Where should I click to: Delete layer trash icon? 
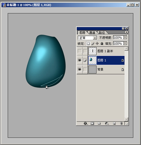click(x=121, y=123)
